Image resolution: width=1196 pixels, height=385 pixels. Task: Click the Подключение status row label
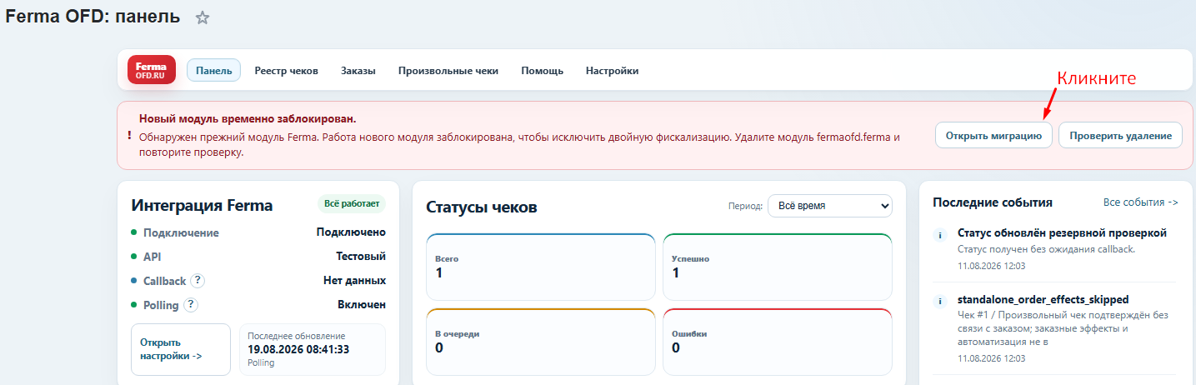pyautogui.click(x=181, y=232)
